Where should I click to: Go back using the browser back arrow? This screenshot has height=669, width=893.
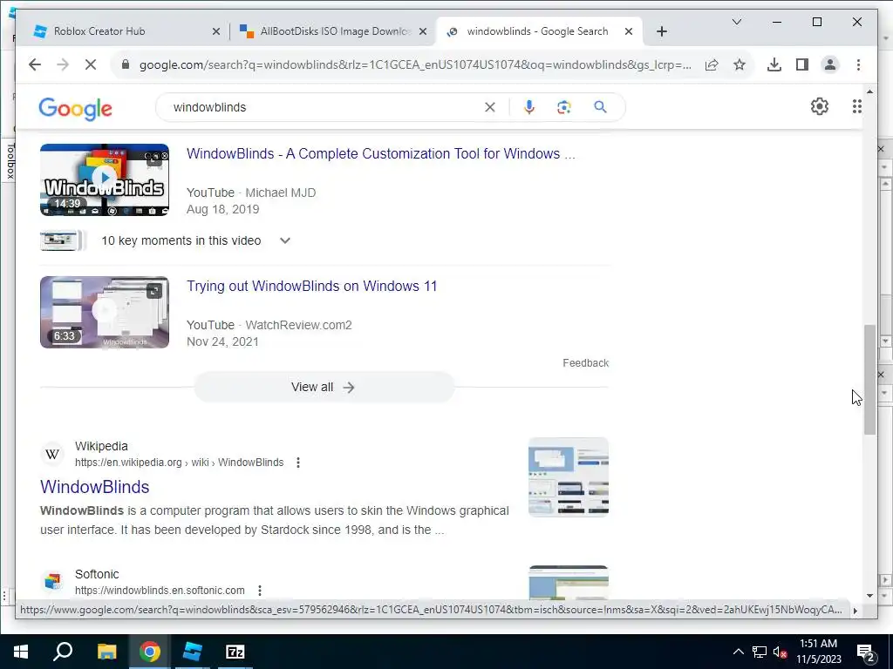click(35, 64)
